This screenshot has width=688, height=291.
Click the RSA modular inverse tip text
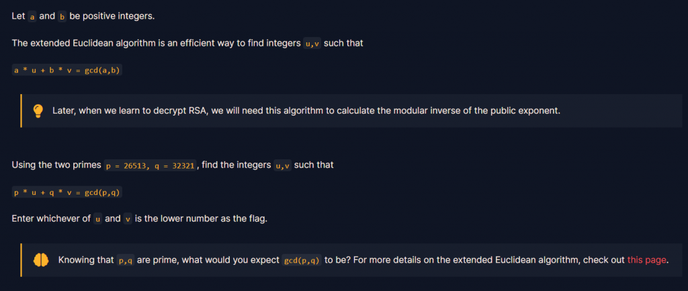point(306,111)
